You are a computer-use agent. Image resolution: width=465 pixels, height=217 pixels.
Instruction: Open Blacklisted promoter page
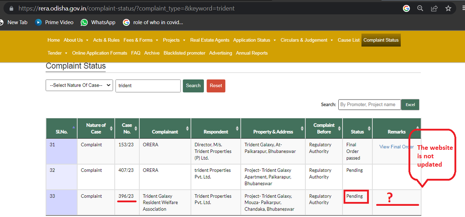pyautogui.click(x=184, y=53)
